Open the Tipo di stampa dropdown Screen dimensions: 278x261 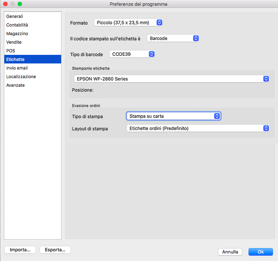(x=173, y=116)
